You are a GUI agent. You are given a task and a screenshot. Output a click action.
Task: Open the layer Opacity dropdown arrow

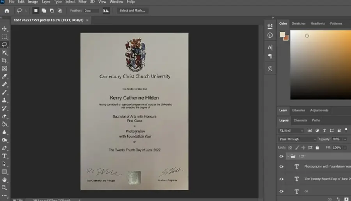(x=345, y=139)
